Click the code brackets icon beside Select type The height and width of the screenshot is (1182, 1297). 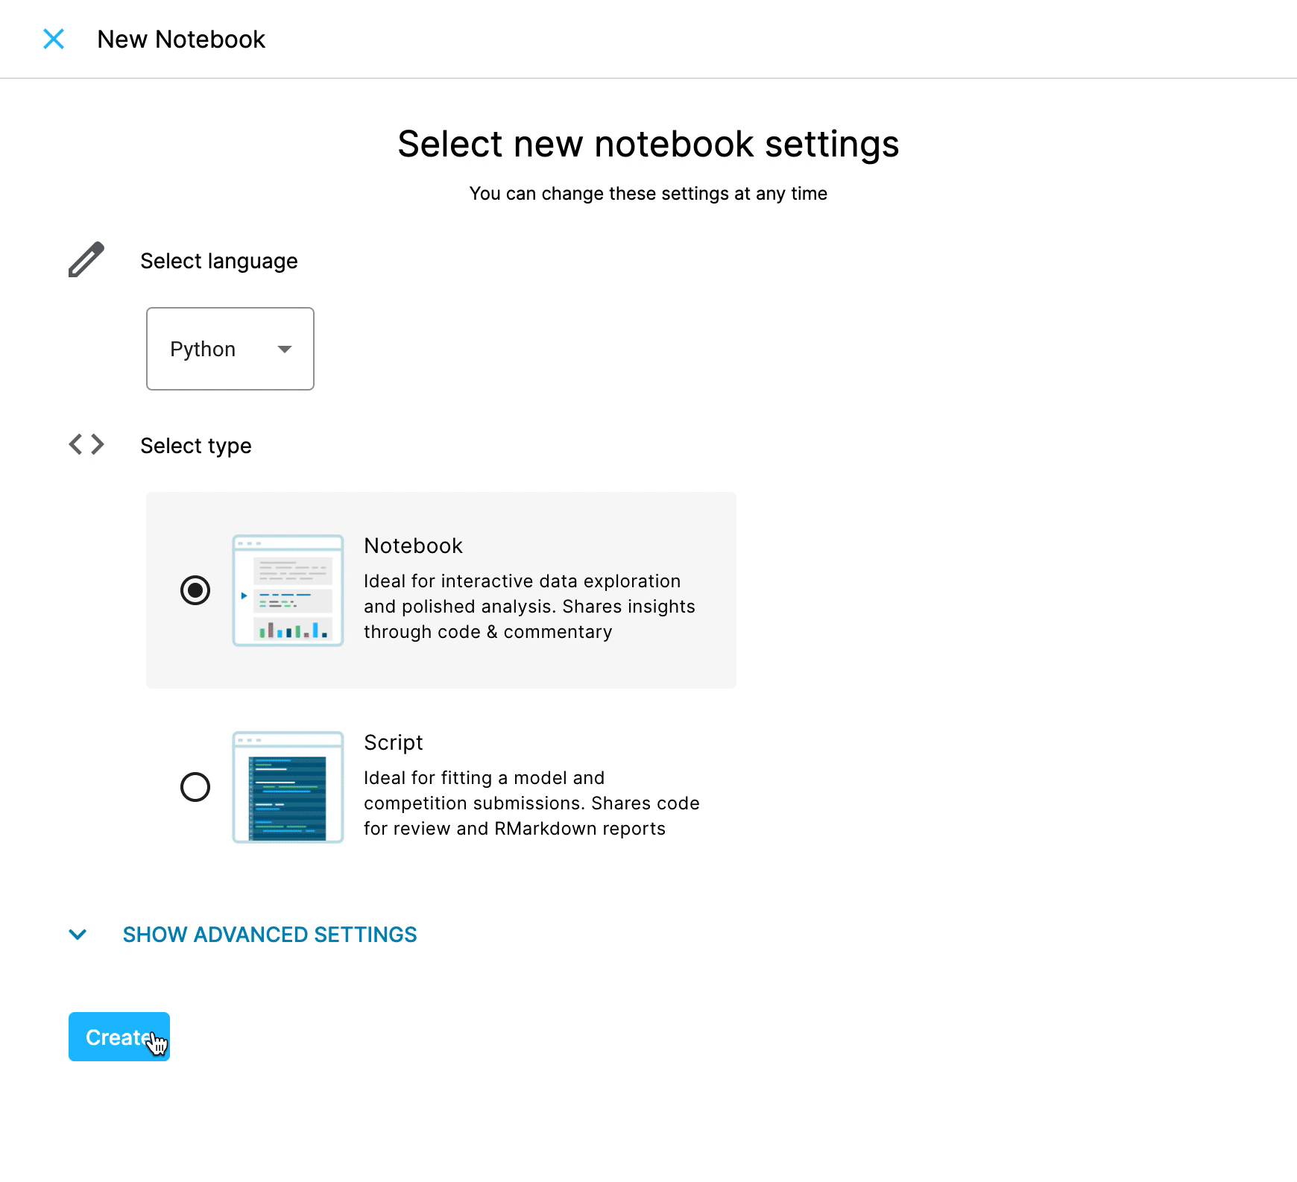tap(85, 444)
